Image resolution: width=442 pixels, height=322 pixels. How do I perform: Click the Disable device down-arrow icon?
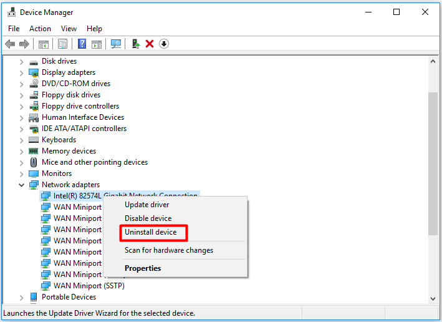[x=164, y=44]
